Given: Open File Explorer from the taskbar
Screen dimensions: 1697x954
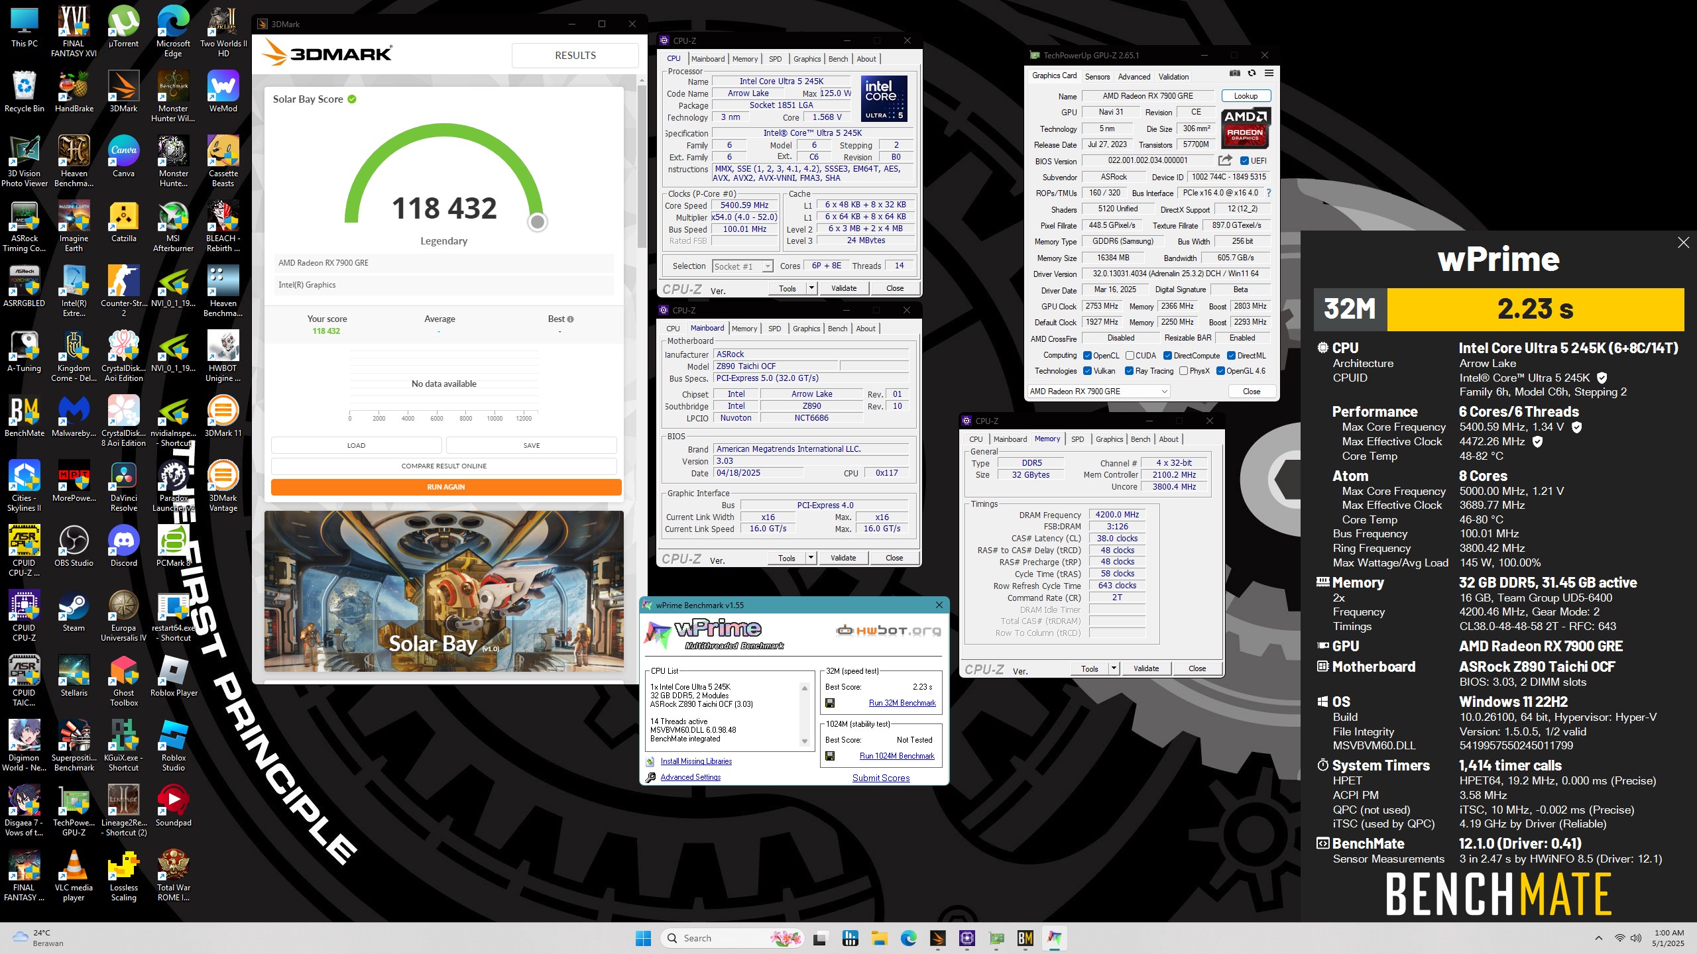Looking at the screenshot, I should click(879, 938).
